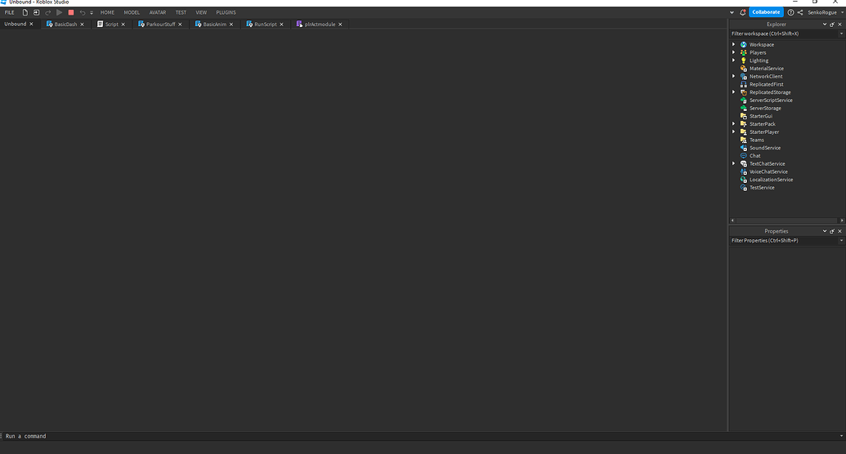Select MaterialService in Explorer
The height and width of the screenshot is (454, 846).
[x=766, y=69]
